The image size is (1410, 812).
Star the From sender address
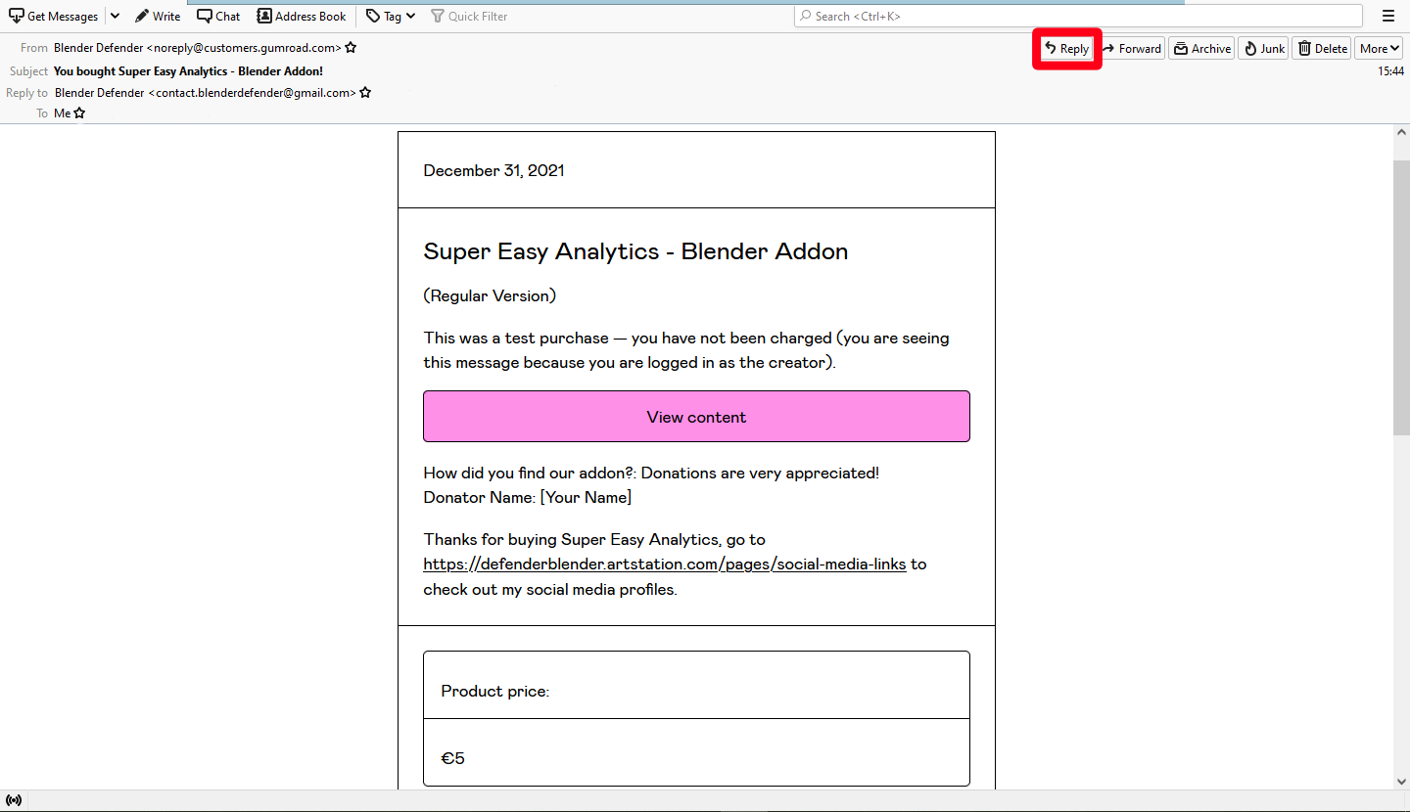[x=351, y=48]
